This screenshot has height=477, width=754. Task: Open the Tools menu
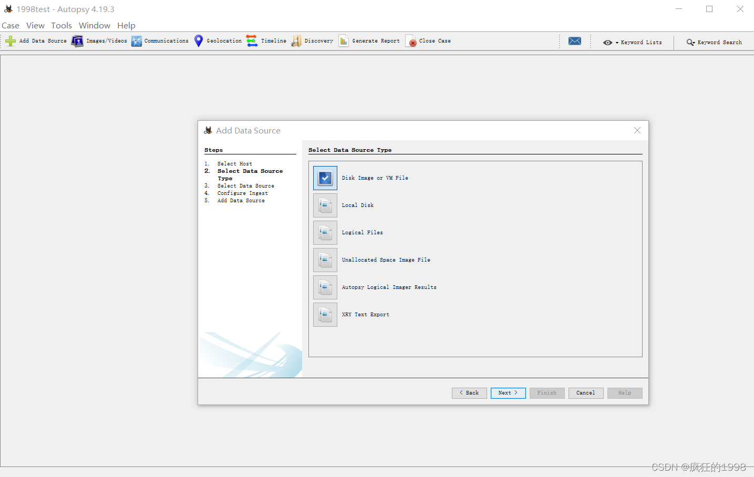click(x=61, y=25)
